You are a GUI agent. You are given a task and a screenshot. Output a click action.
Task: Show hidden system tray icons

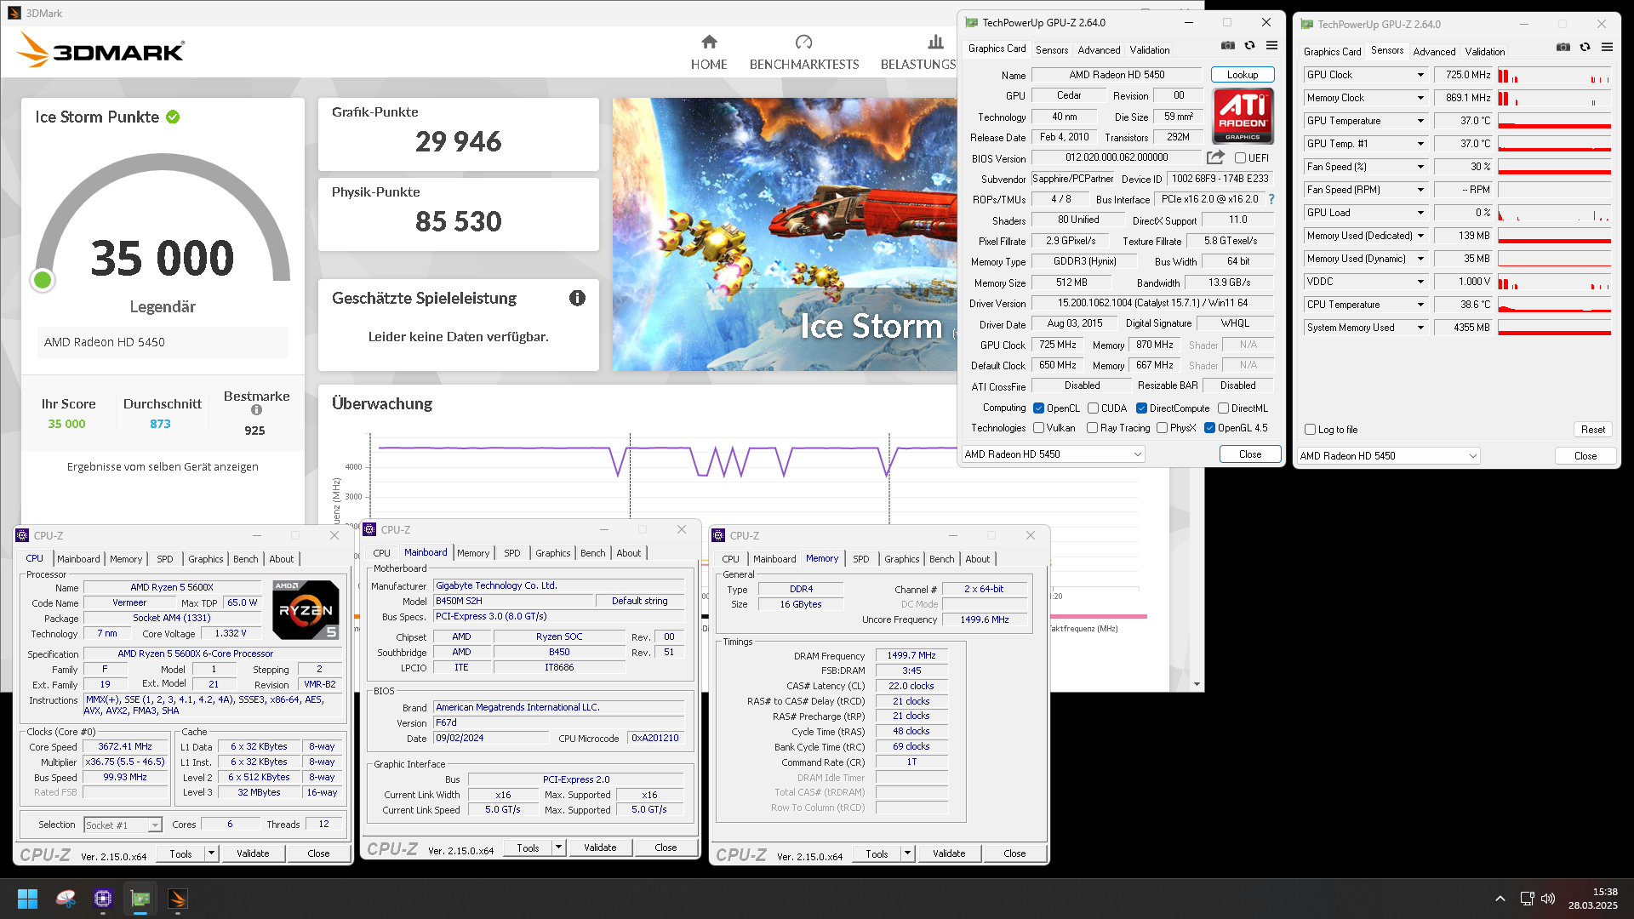pyautogui.click(x=1500, y=899)
